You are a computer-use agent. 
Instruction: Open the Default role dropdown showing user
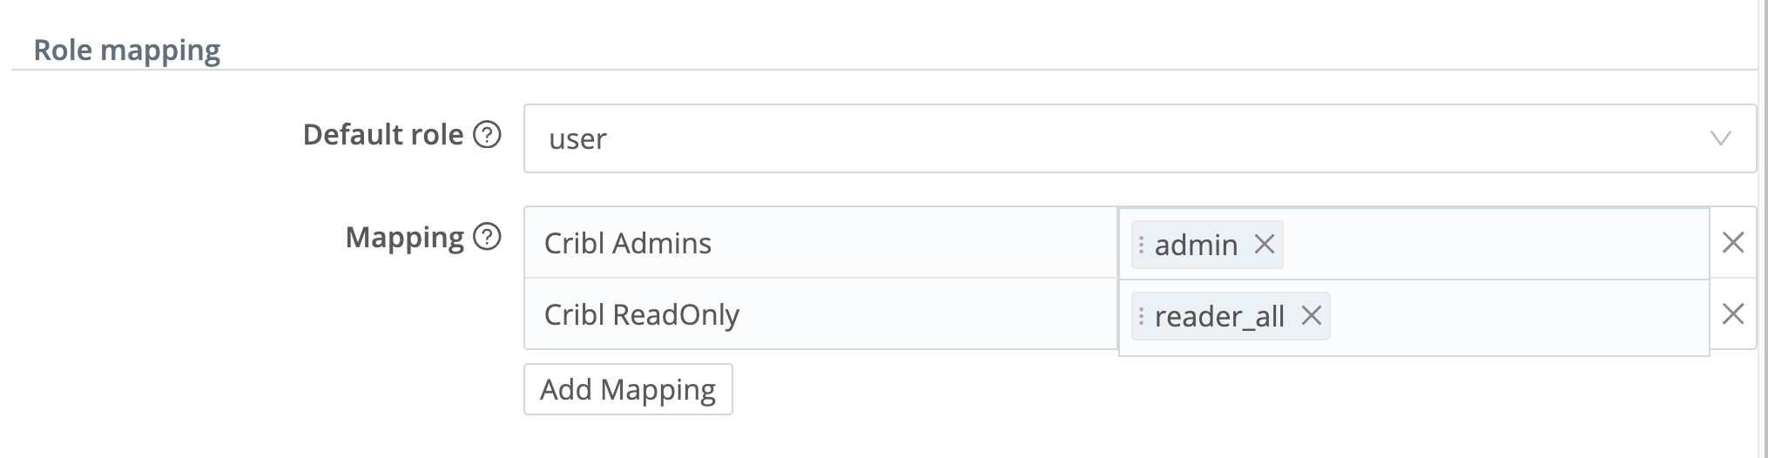[x=1115, y=138]
